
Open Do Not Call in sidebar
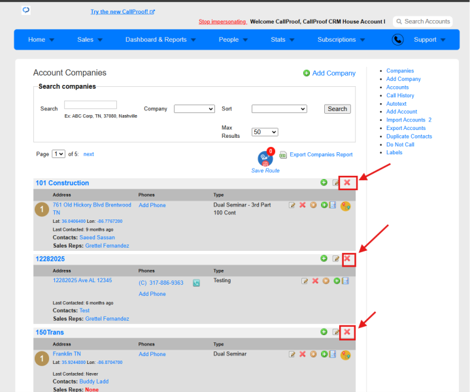pyautogui.click(x=400, y=144)
